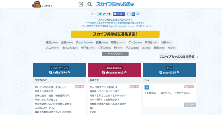Click the Hatena bookmark B! button
Viewport: 222px width, 115px height.
tap(133, 14)
